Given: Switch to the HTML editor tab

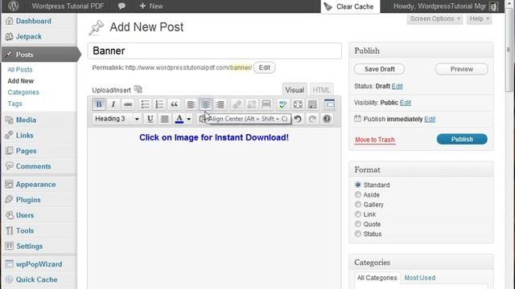Looking at the screenshot, I should 321,90.
